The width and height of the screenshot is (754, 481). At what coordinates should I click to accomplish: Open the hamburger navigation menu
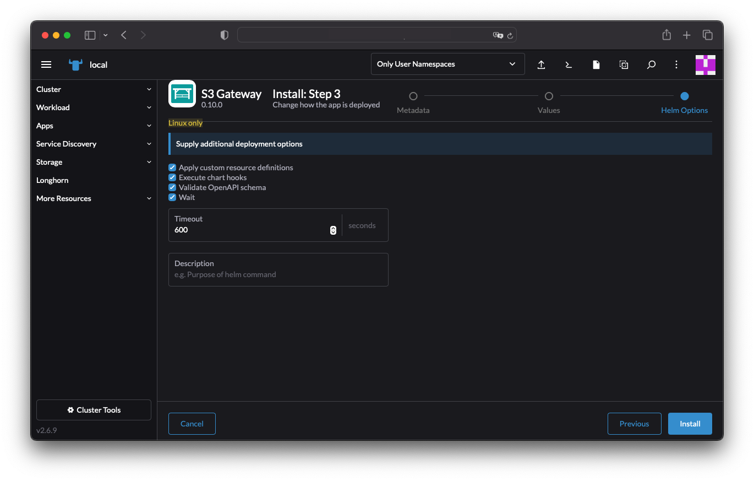click(46, 64)
